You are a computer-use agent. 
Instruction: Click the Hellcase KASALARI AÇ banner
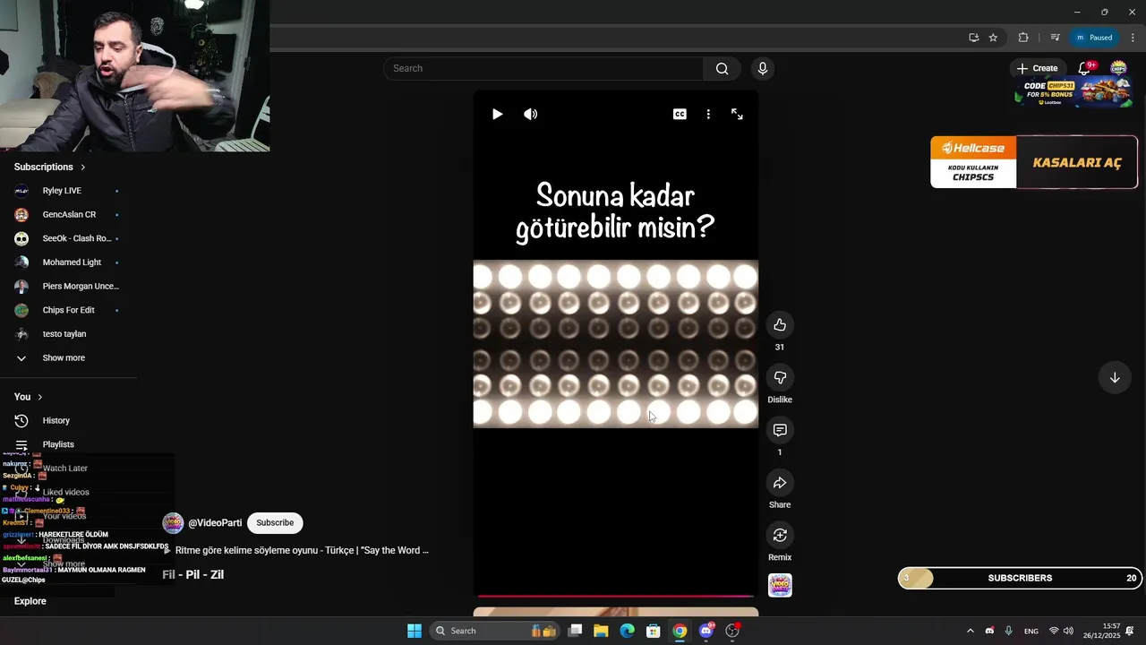(1034, 162)
